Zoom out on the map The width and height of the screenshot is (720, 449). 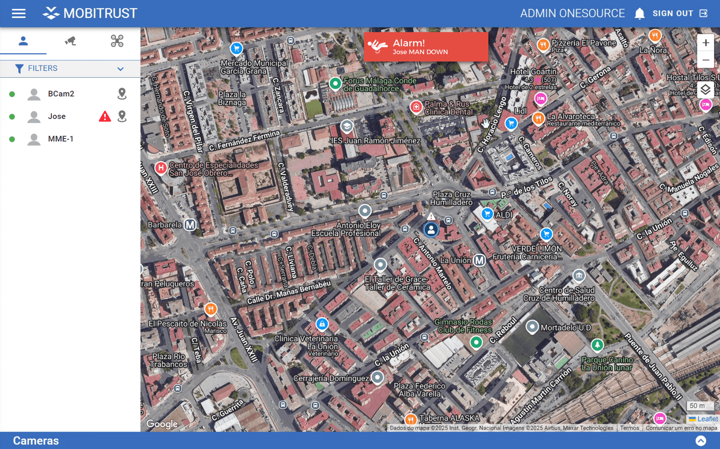(x=705, y=60)
